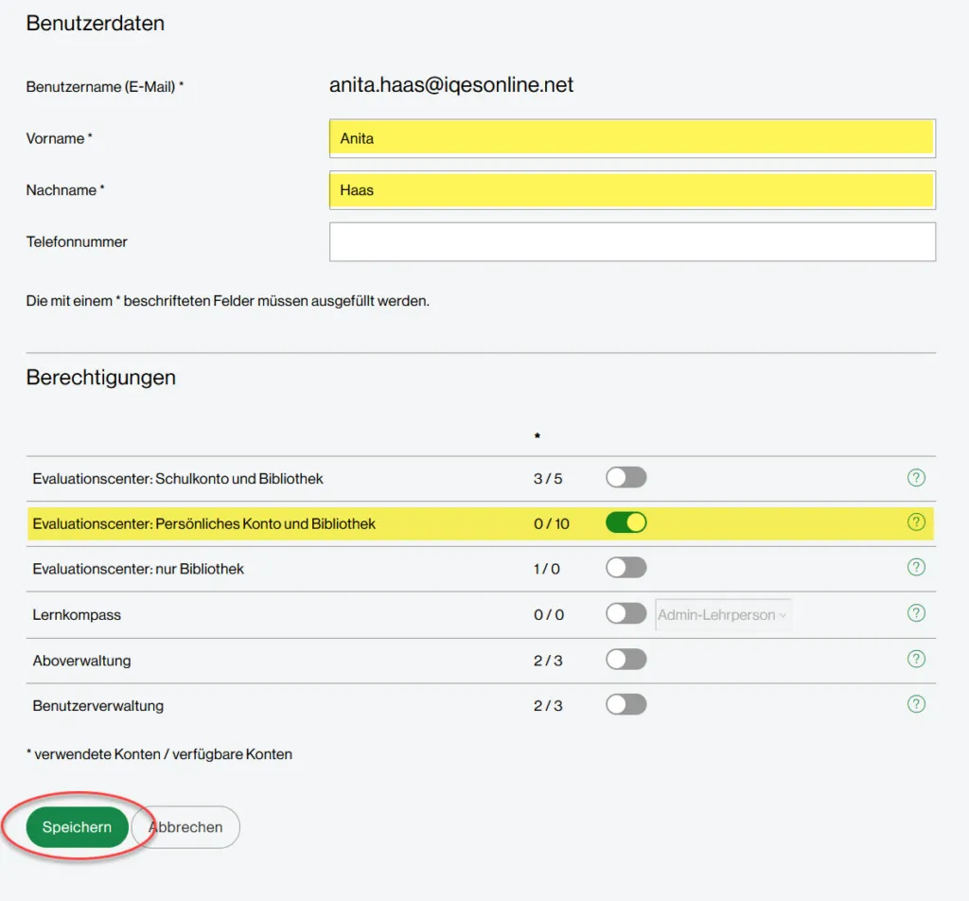
Task: Open help for Lernkompass permission
Action: pyautogui.click(x=916, y=612)
